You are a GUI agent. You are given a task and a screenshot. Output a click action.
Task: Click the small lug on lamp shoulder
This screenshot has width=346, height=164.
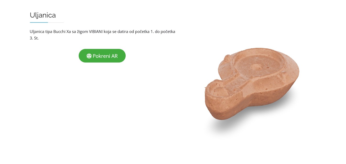pos(227,58)
